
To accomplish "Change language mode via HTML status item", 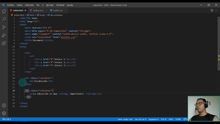I will click(x=178, y=119).
